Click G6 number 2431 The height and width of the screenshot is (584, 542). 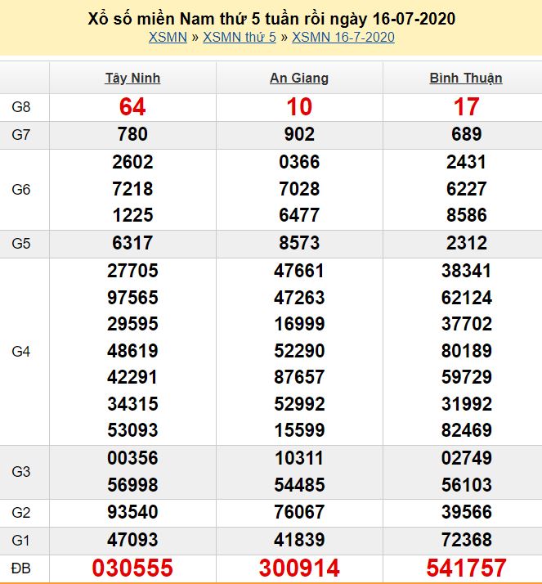tap(467, 163)
